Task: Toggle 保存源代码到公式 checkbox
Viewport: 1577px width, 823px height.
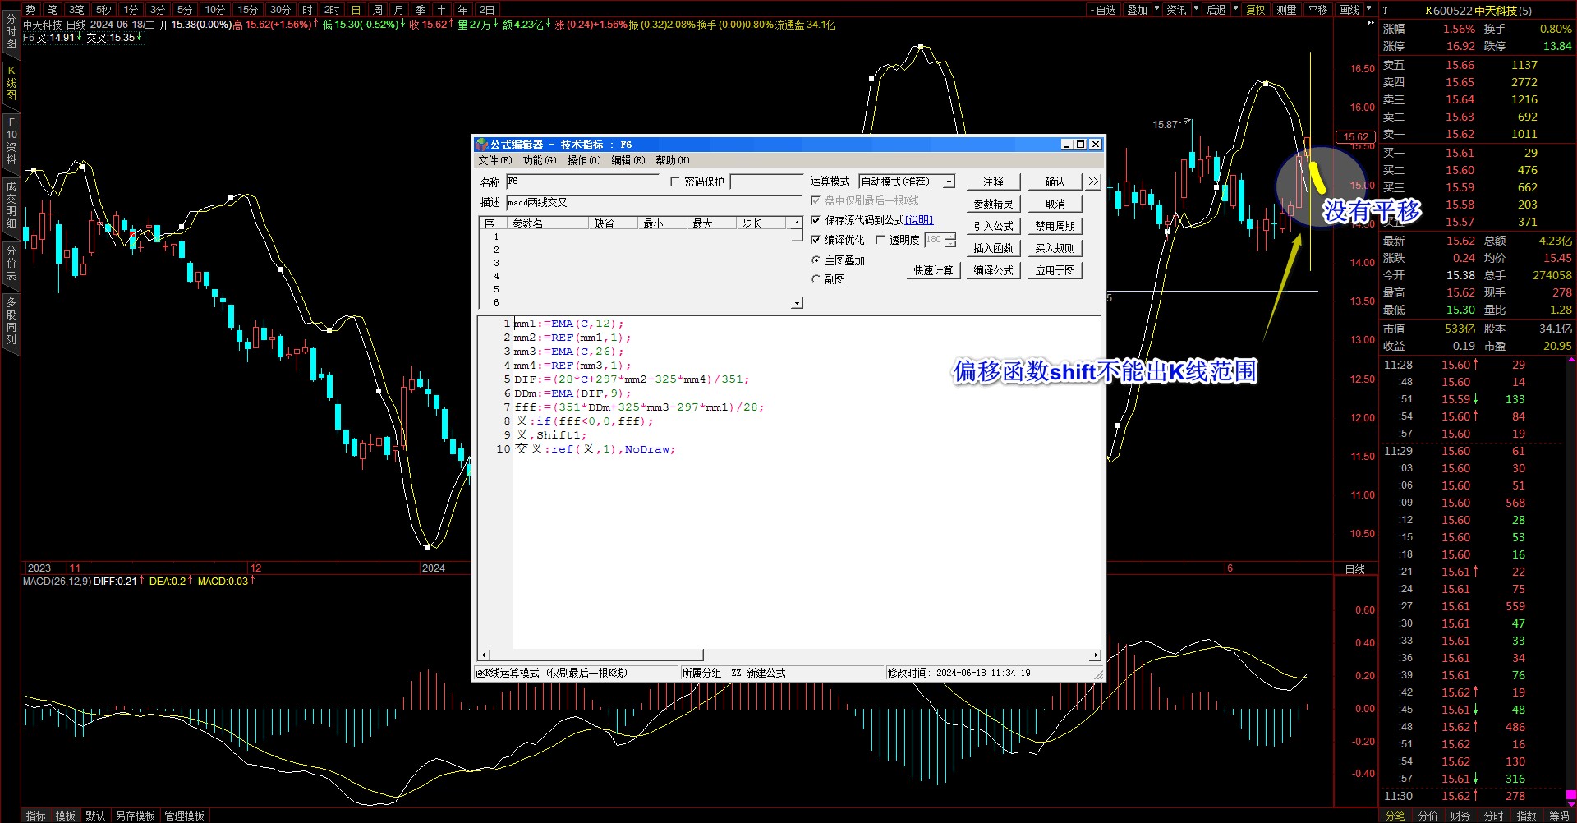Action: tap(816, 220)
